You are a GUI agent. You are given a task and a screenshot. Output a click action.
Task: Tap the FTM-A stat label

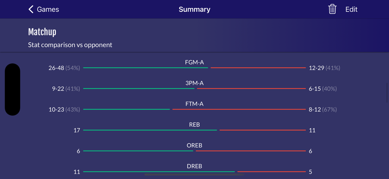[194, 104]
